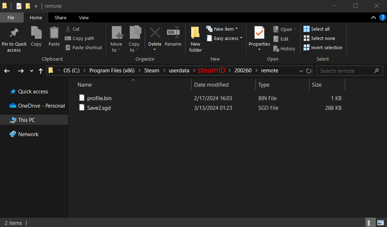Sort by the Name column header
The image size is (387, 227).
tap(85, 85)
